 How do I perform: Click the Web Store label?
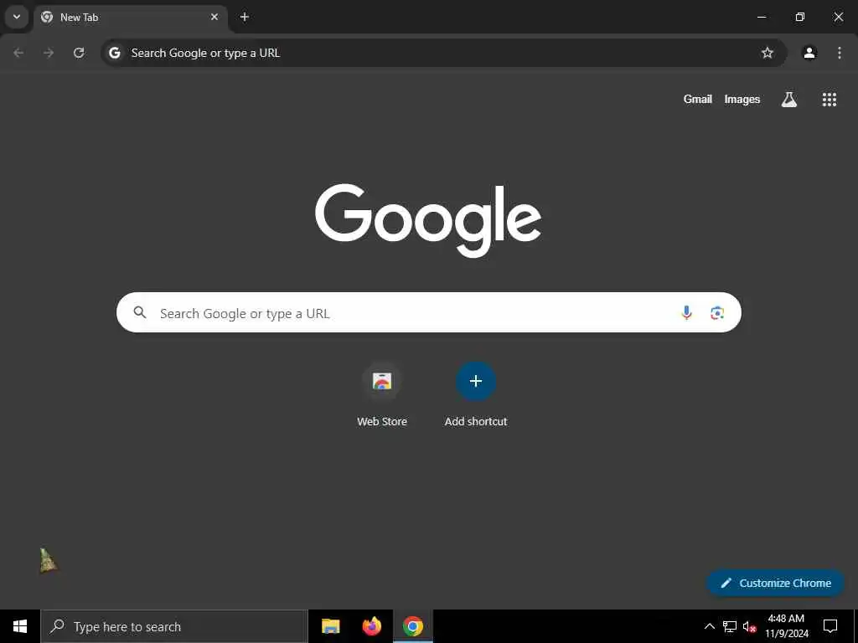point(382,422)
